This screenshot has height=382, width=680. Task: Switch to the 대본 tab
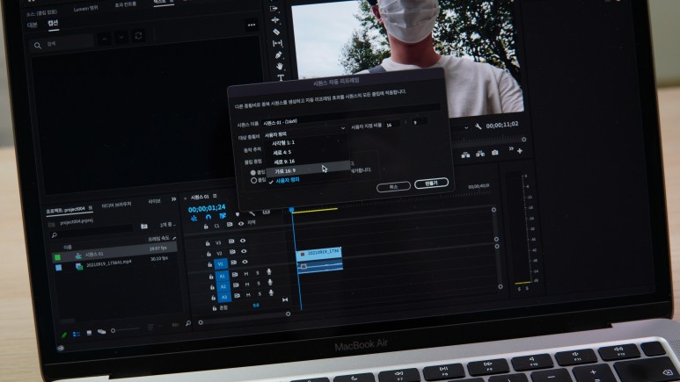click(33, 25)
